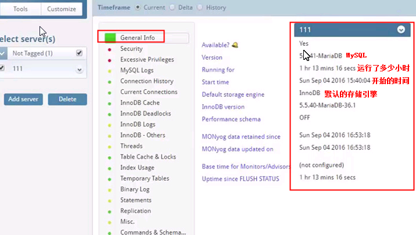The width and height of the screenshot is (416, 235).
Task: Select the History timeframe radio button
Action: [x=200, y=8]
